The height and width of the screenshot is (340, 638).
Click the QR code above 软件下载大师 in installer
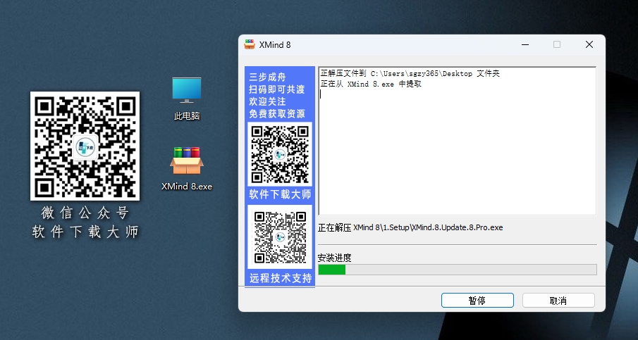pos(280,154)
